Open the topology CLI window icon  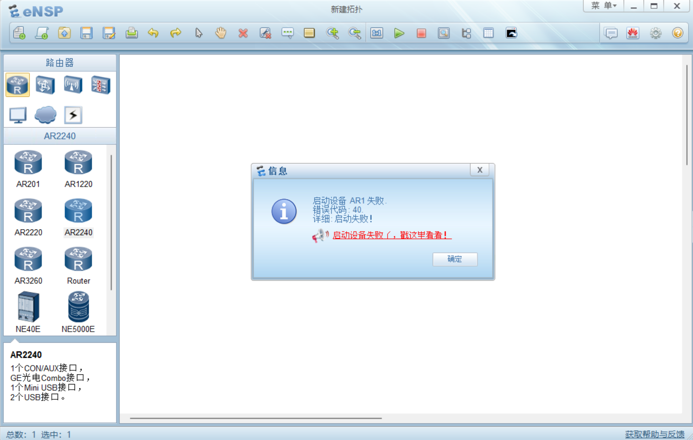[511, 33]
